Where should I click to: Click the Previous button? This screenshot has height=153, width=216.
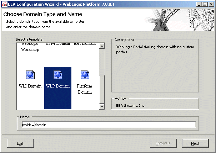(x=163, y=143)
